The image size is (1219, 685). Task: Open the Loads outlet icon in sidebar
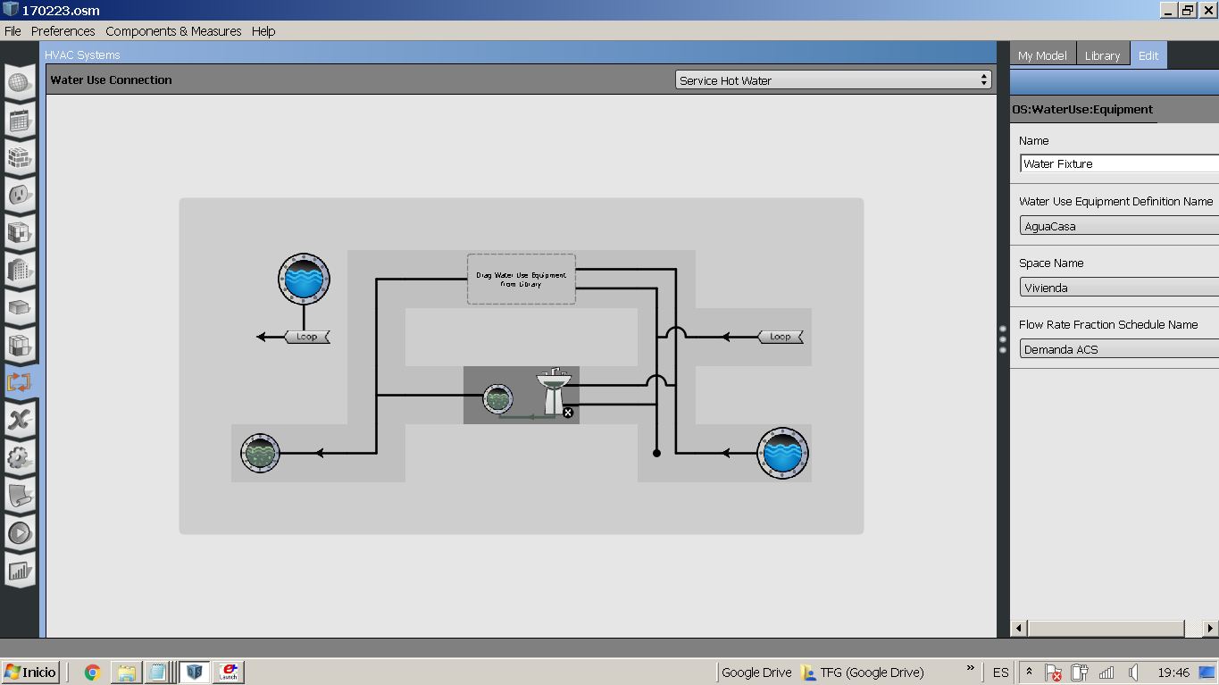pyautogui.click(x=20, y=195)
